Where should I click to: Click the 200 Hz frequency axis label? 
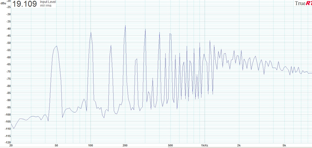click(125, 146)
